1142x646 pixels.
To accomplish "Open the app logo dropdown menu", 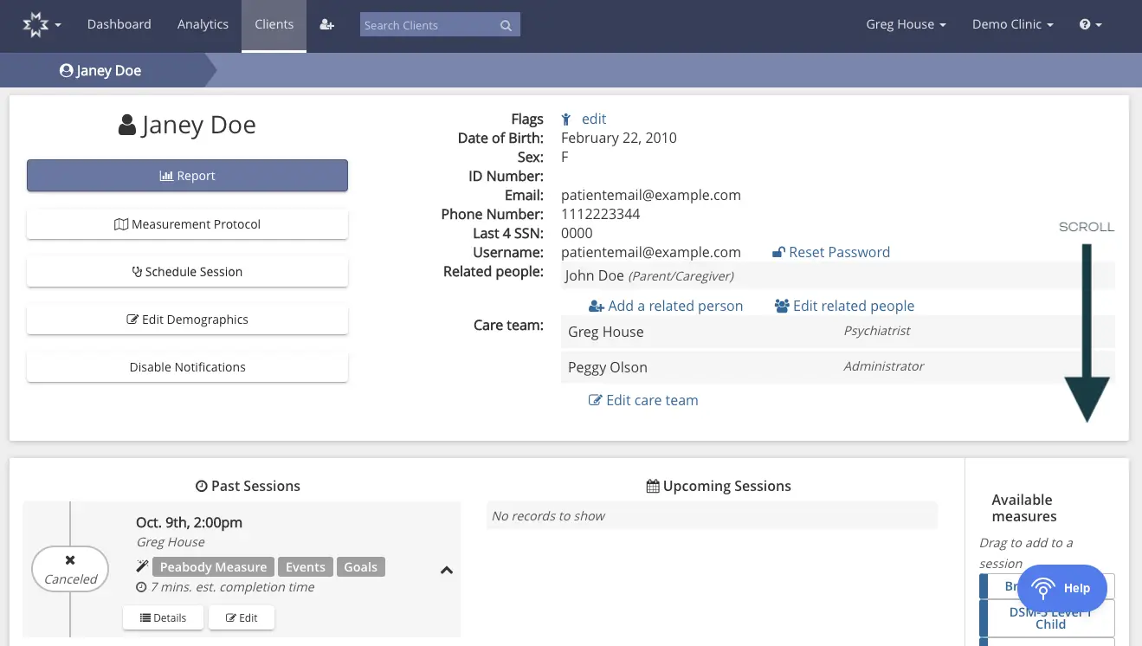I will tap(40, 24).
